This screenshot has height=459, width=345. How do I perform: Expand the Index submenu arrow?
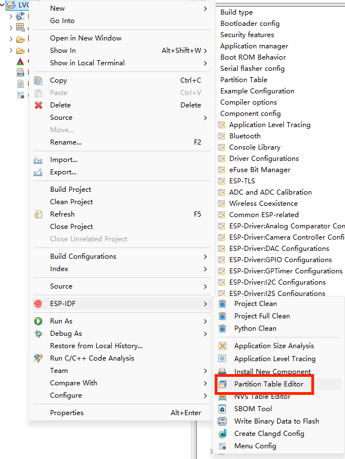[205, 269]
